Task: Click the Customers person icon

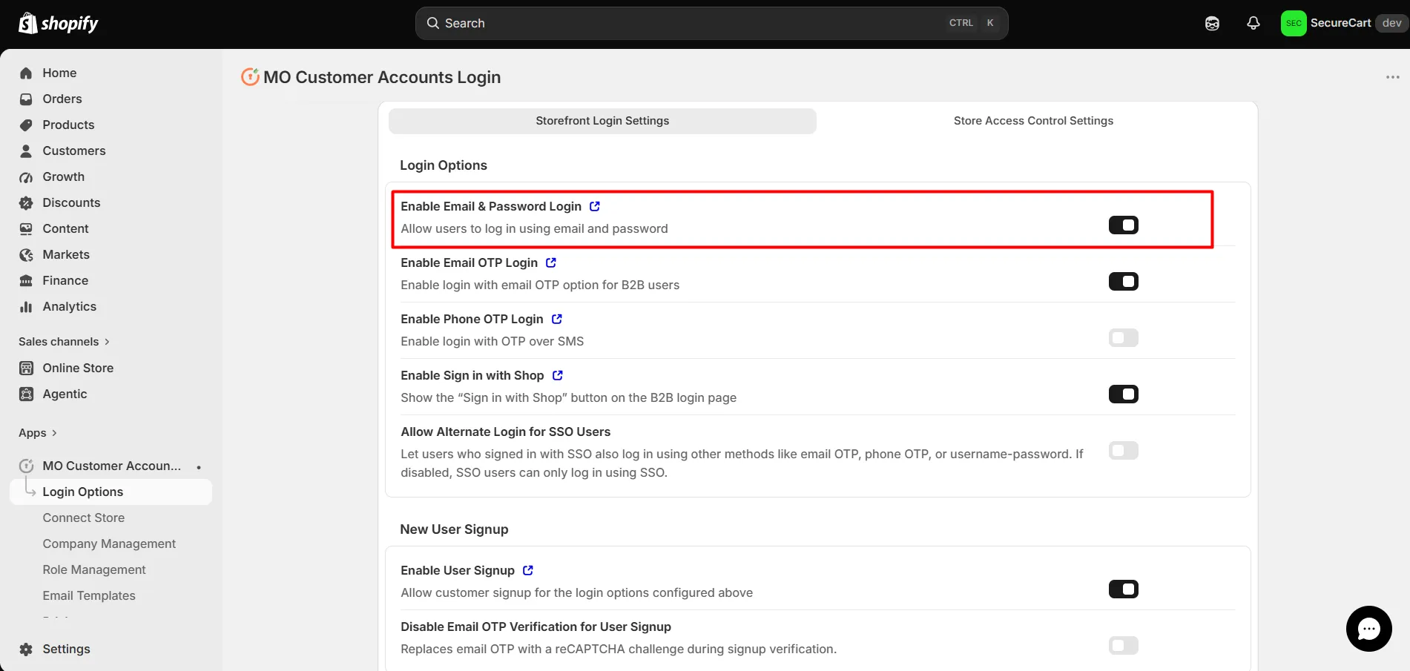Action: (x=26, y=151)
